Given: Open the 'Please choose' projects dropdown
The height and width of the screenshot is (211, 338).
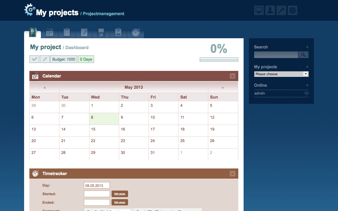Looking at the screenshot, I should click(x=281, y=74).
